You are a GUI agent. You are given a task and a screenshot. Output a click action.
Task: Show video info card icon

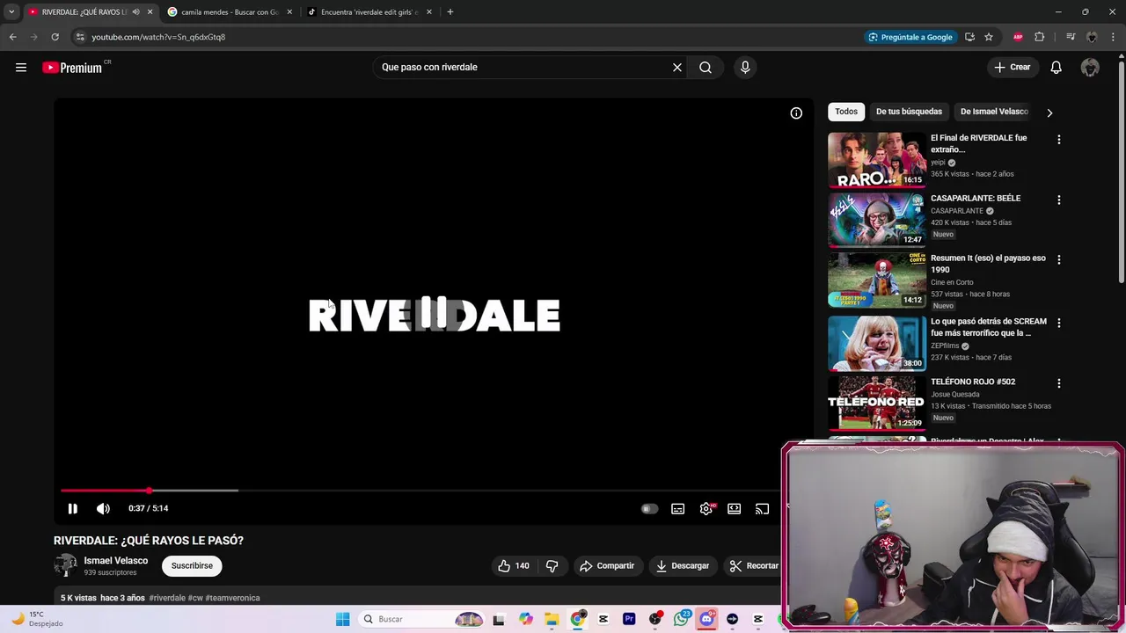(x=796, y=113)
